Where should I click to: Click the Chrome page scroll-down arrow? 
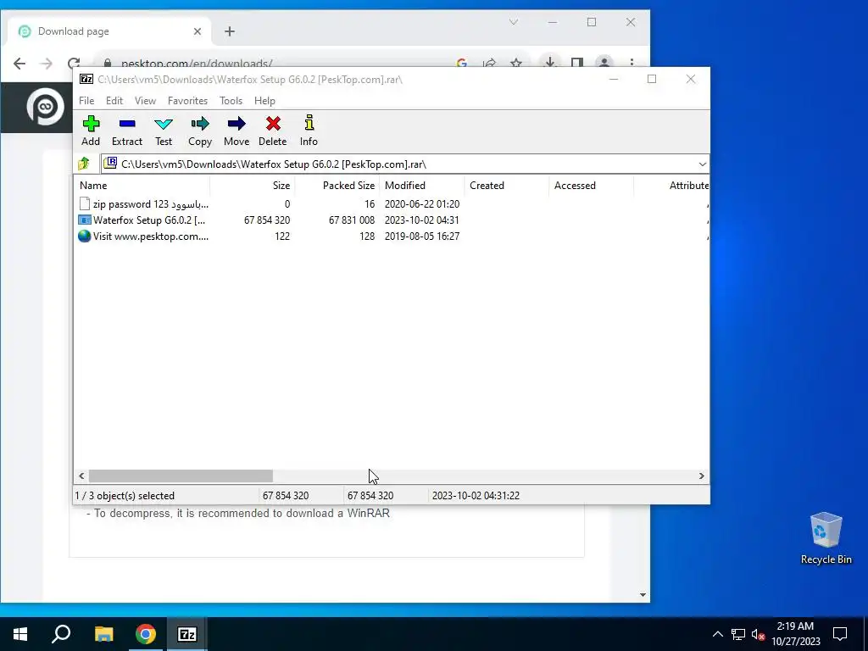pos(643,595)
